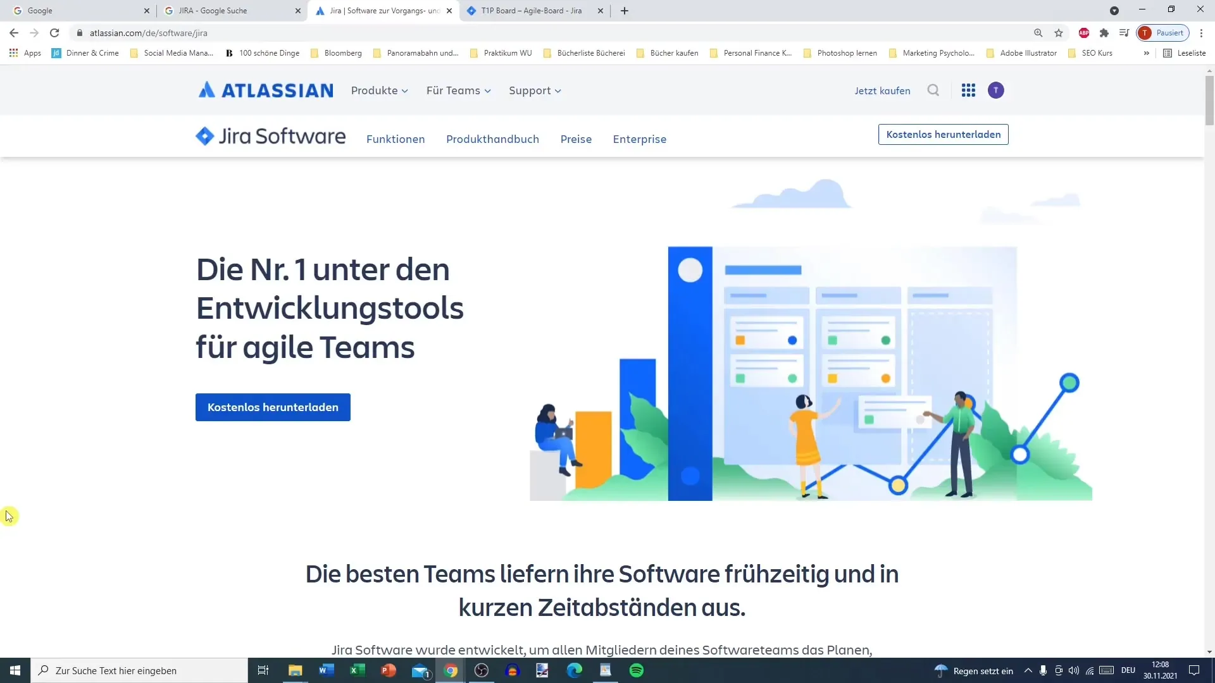Bookmark this page with the star icon
Viewport: 1215px width, 683px height.
pyautogui.click(x=1059, y=33)
